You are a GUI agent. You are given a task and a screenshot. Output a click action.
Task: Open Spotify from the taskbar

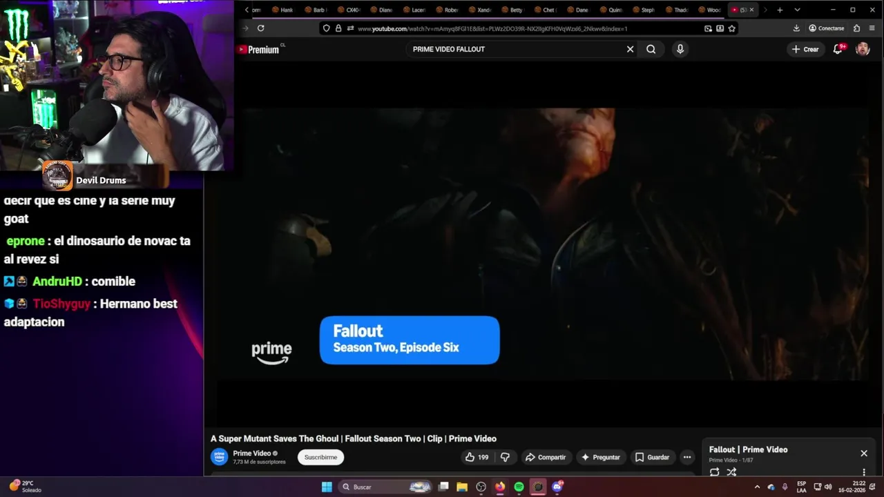click(x=519, y=487)
